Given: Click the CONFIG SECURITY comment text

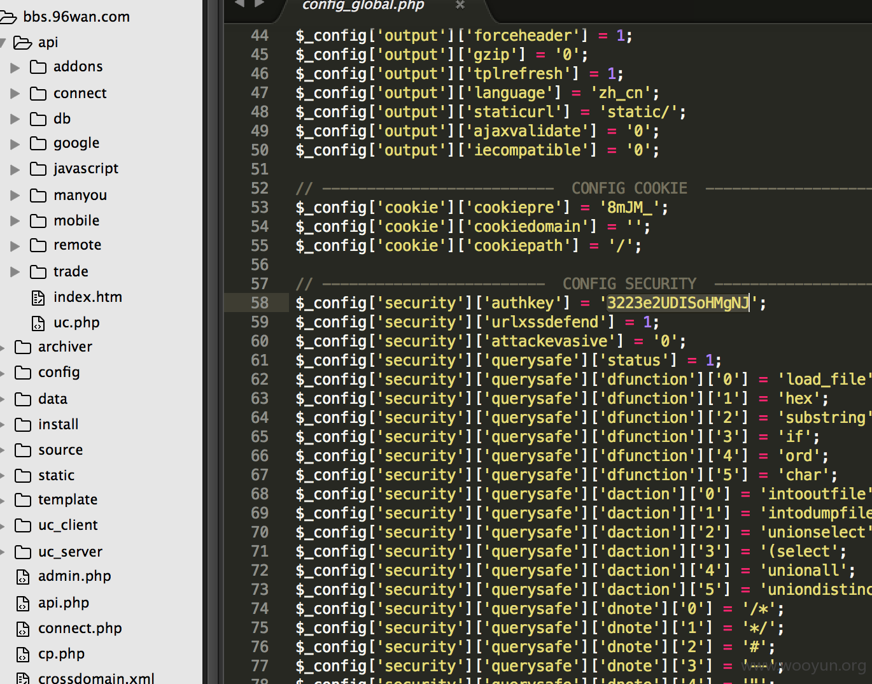Looking at the screenshot, I should pos(629,284).
